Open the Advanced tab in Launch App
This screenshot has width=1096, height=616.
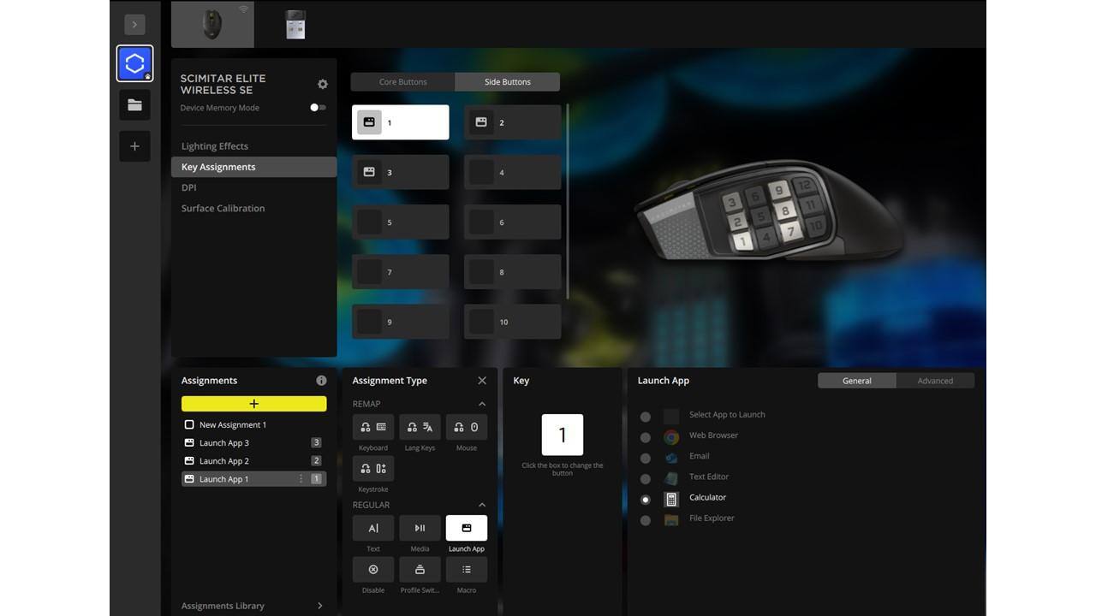point(935,381)
